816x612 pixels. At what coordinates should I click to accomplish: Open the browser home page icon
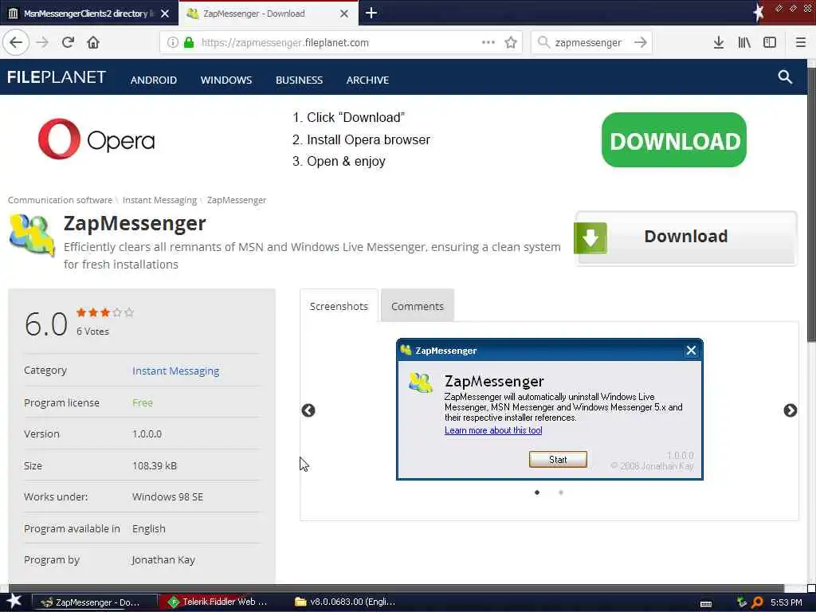(x=93, y=42)
